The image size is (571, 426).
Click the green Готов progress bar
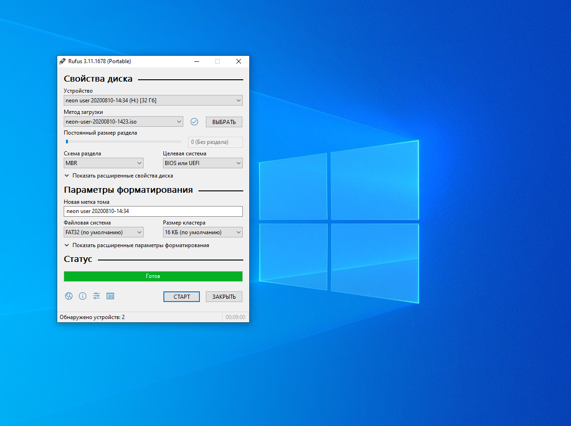point(153,276)
